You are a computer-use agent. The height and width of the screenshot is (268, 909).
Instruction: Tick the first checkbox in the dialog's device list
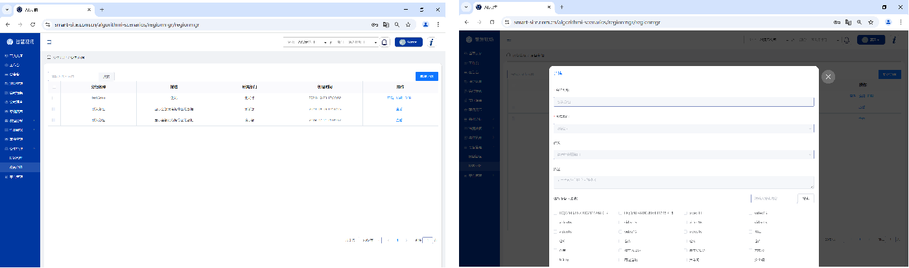click(555, 212)
